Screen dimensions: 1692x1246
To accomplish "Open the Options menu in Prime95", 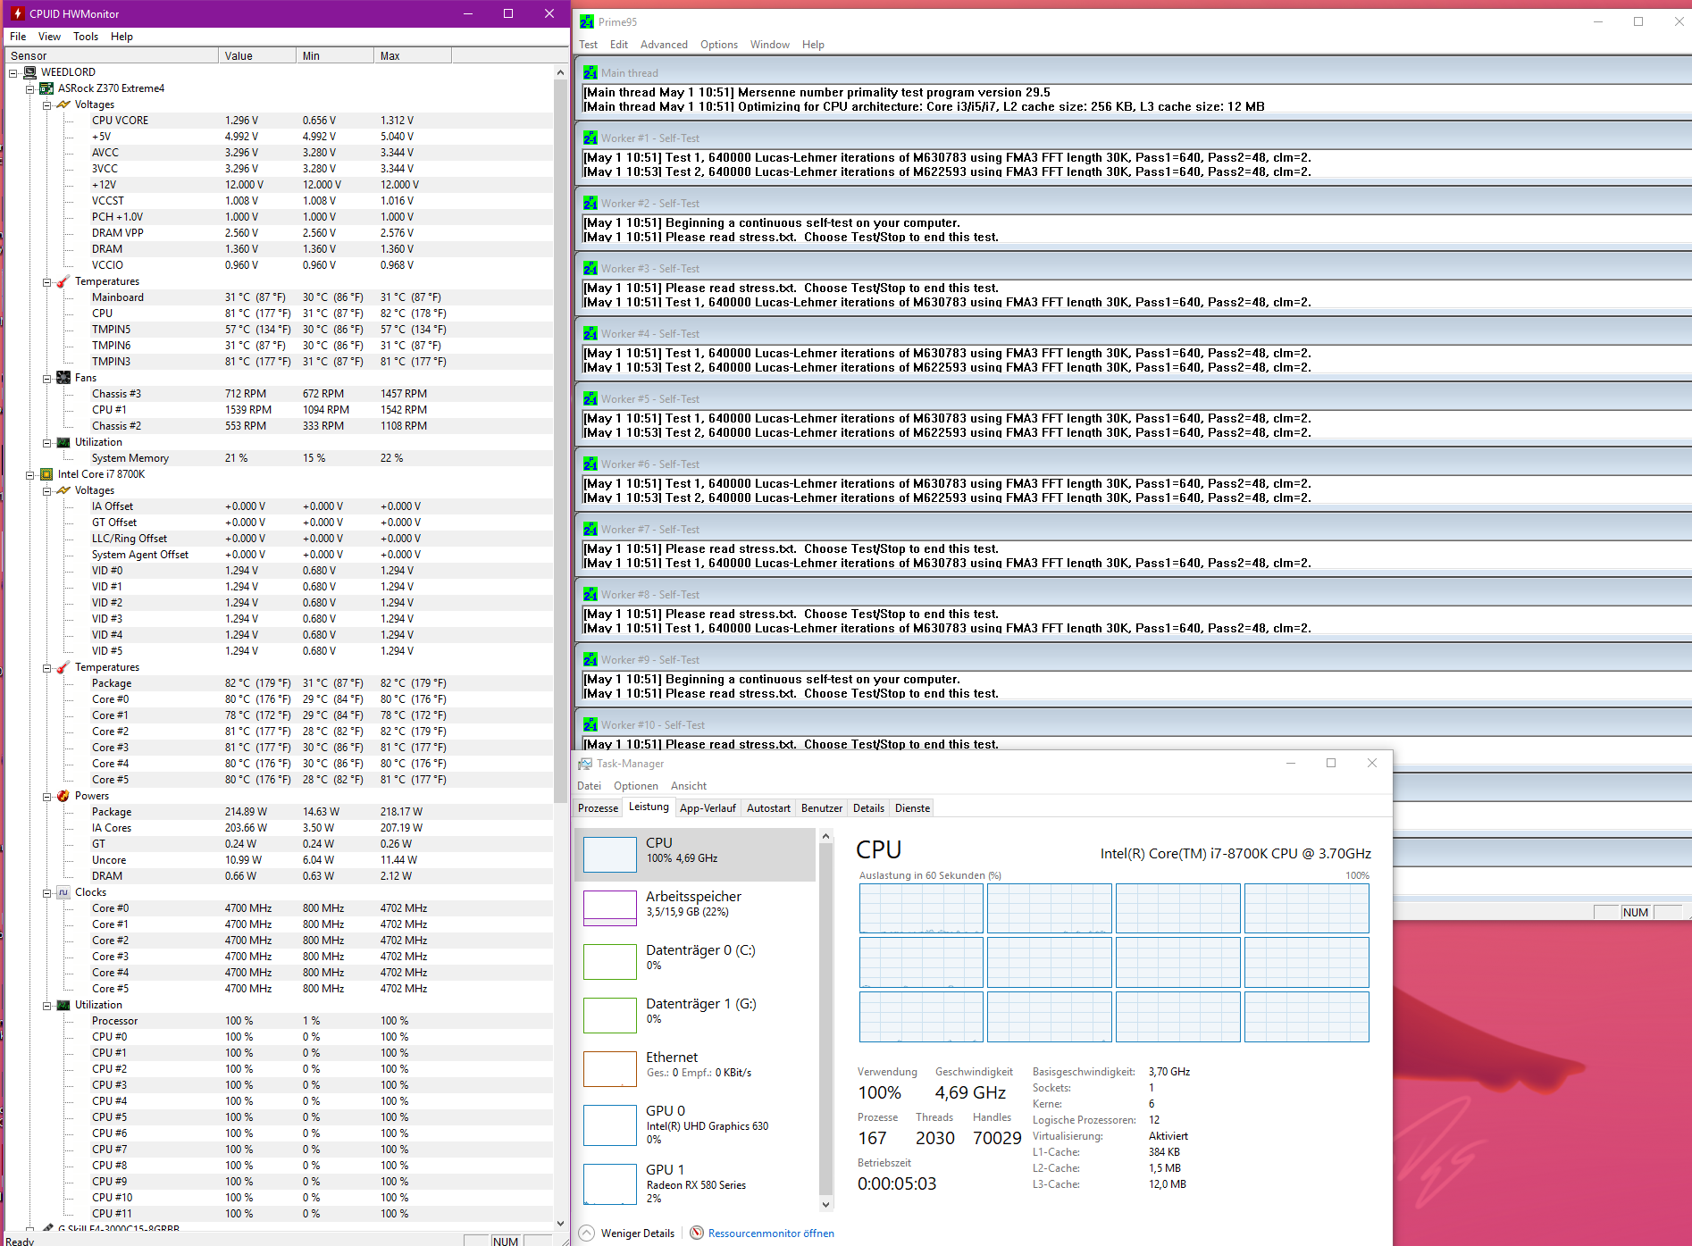I will [x=719, y=45].
